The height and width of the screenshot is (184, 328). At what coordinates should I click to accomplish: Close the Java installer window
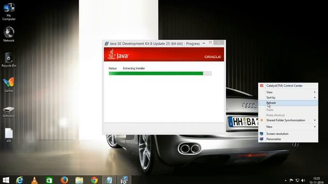click(x=219, y=43)
